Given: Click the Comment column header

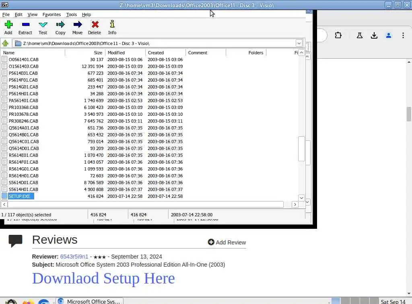Looking at the screenshot, I should (206, 53).
